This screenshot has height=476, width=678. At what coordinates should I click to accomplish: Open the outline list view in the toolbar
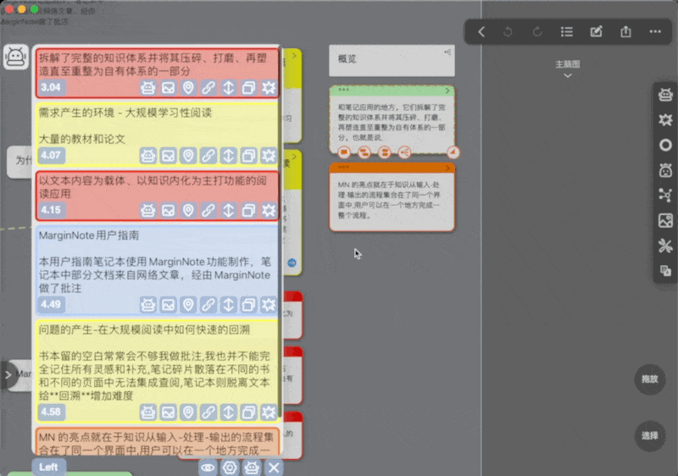click(567, 31)
